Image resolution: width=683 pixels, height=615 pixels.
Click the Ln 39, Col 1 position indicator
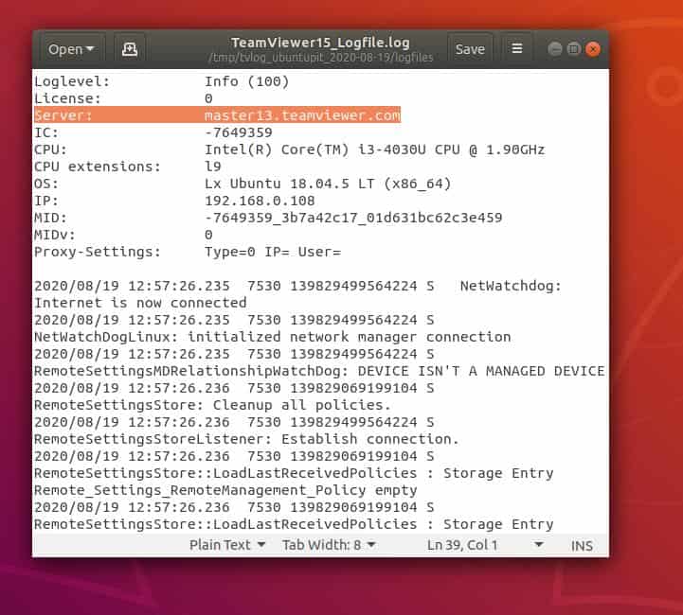[462, 545]
